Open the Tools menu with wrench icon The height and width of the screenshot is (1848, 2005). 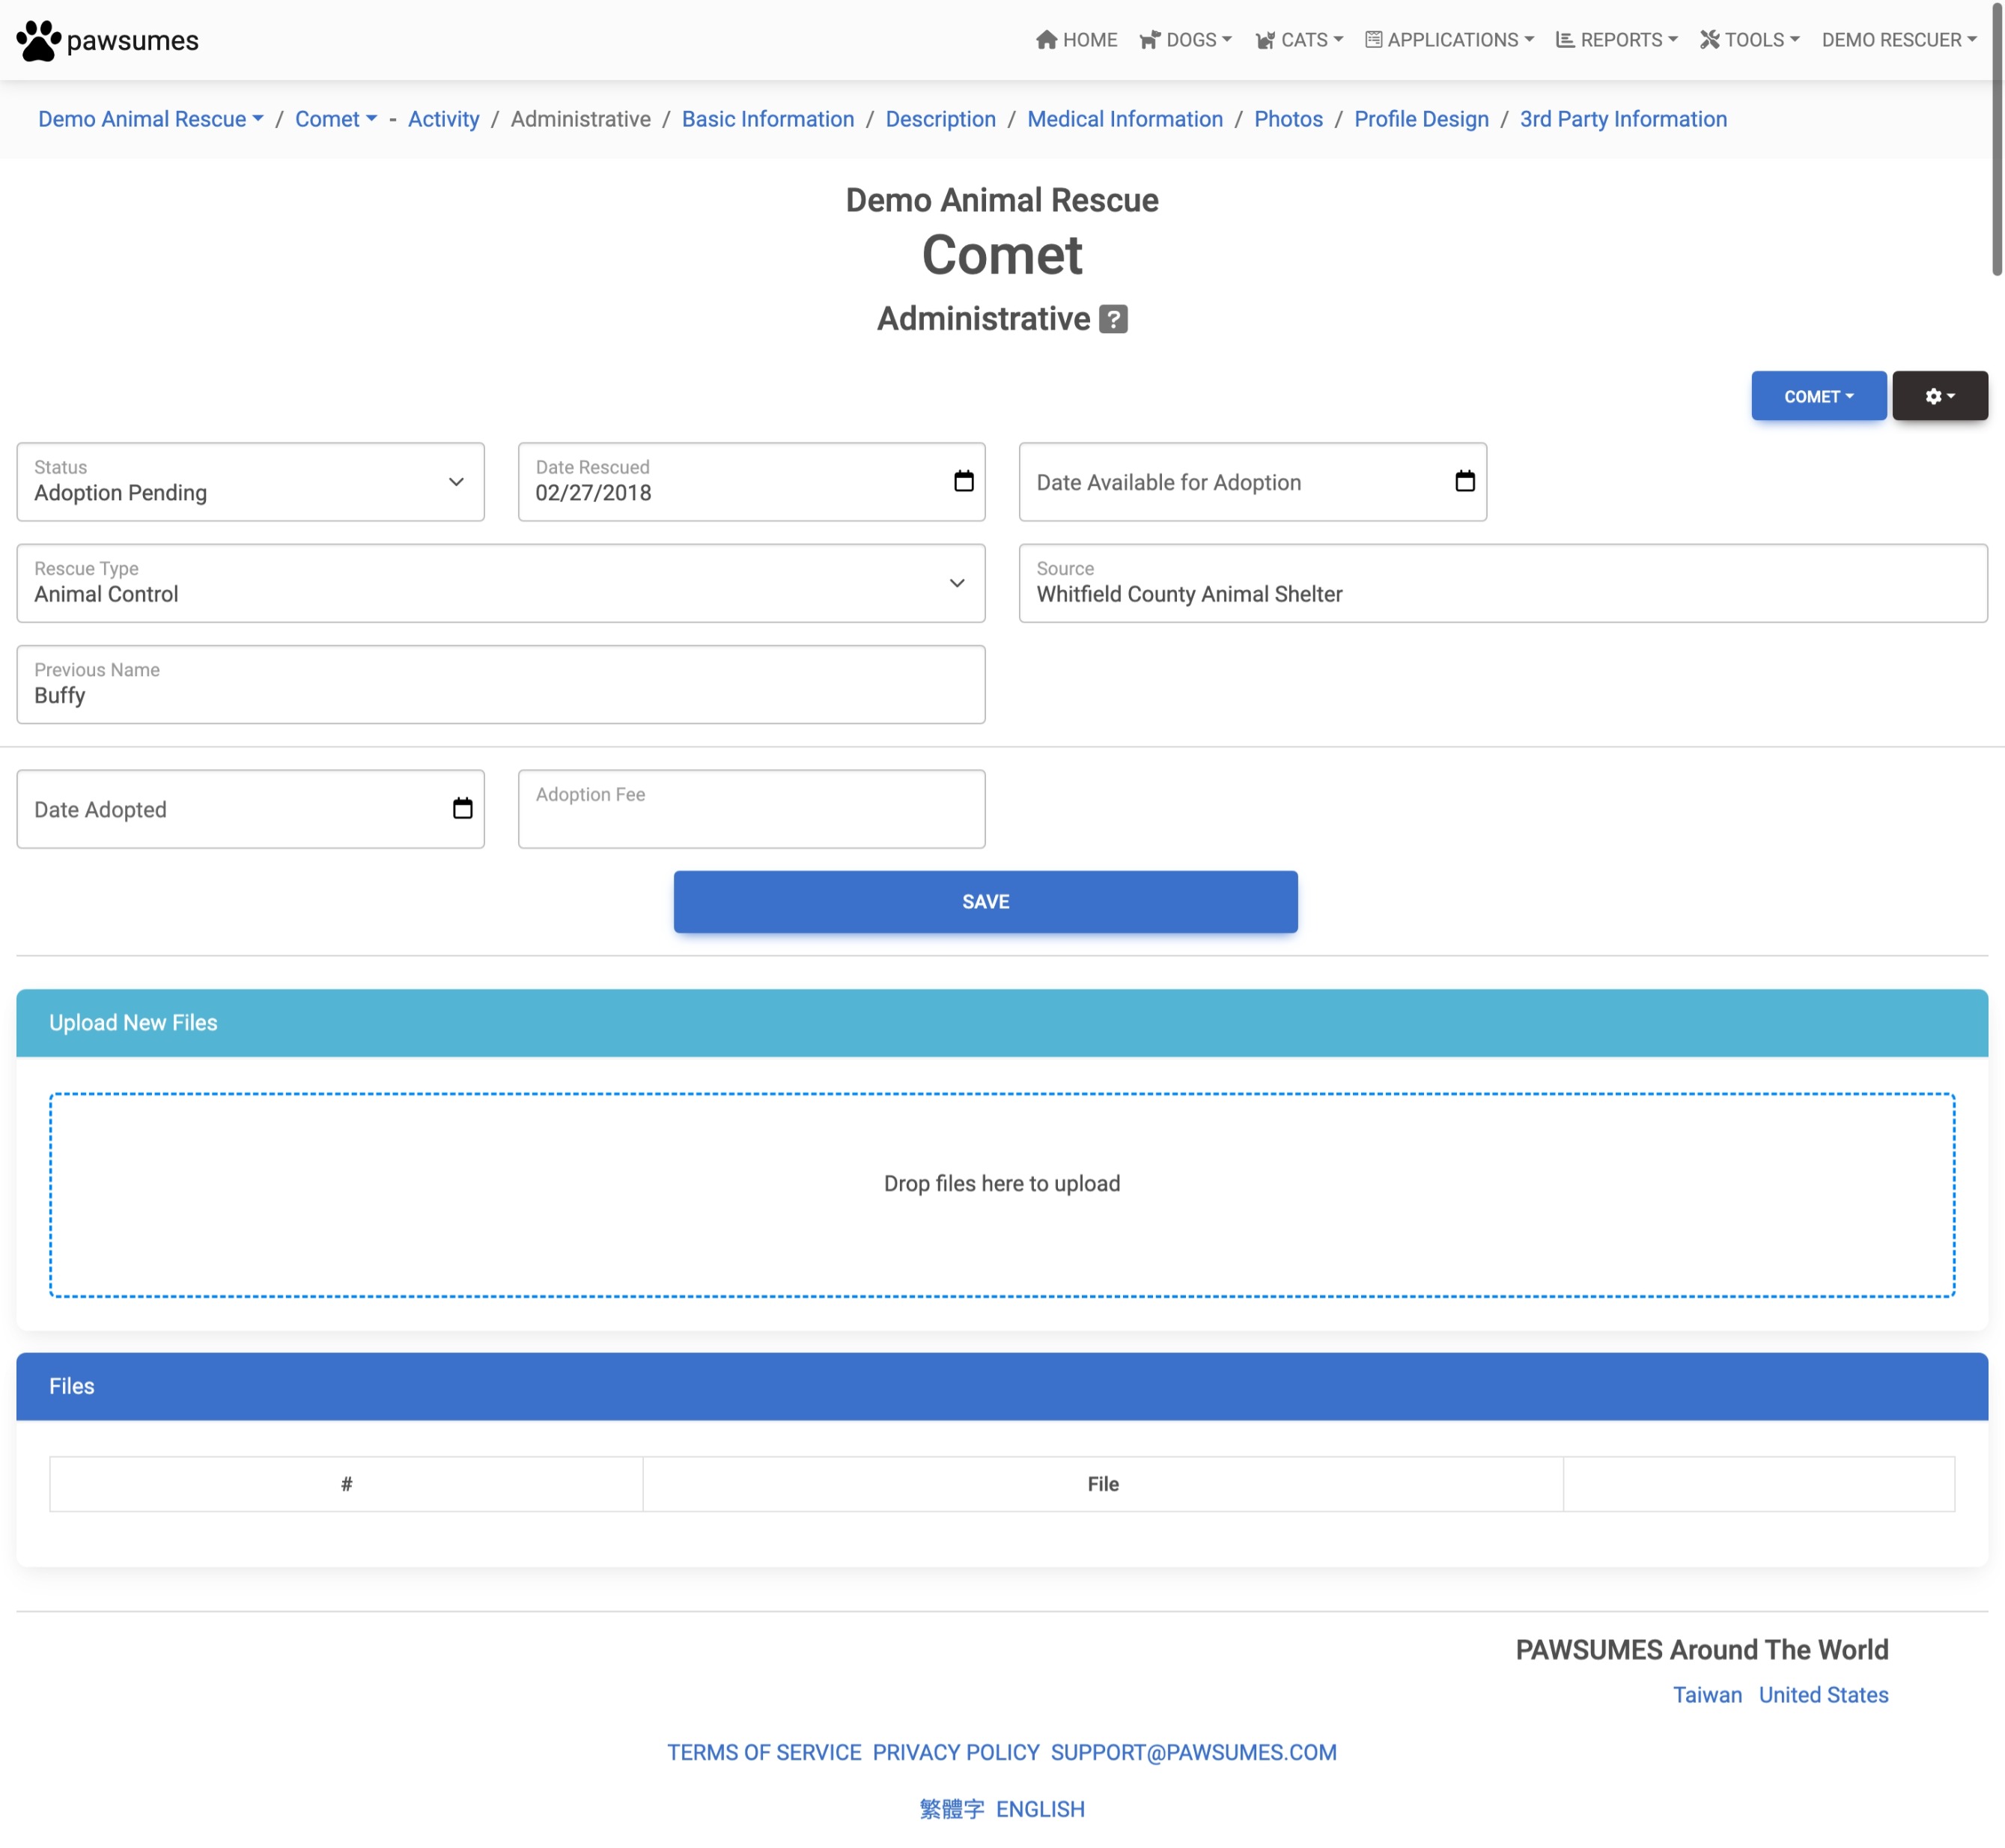(x=1748, y=40)
